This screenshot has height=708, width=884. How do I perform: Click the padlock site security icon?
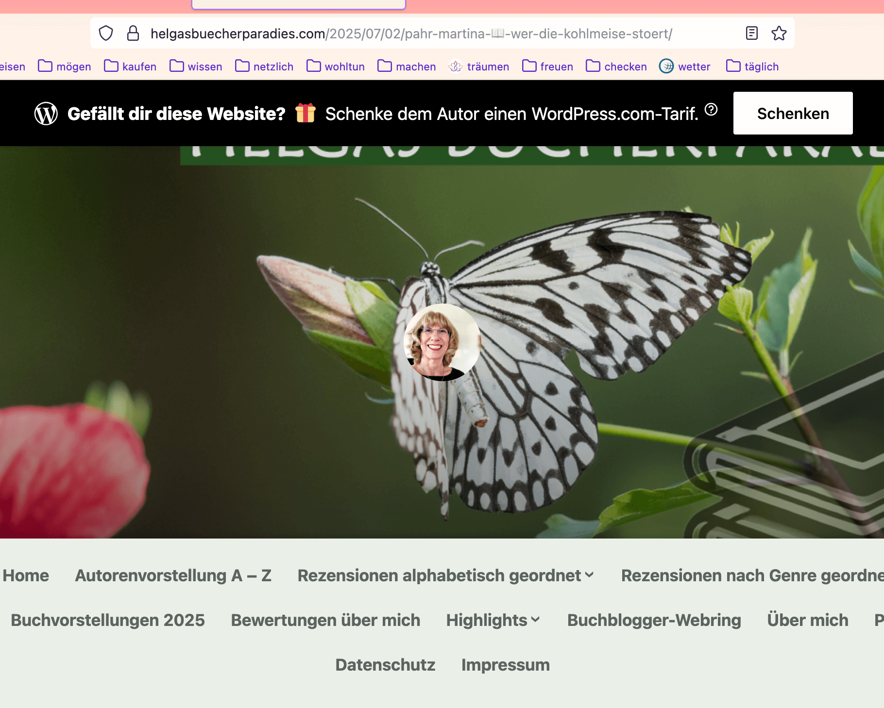click(x=133, y=34)
